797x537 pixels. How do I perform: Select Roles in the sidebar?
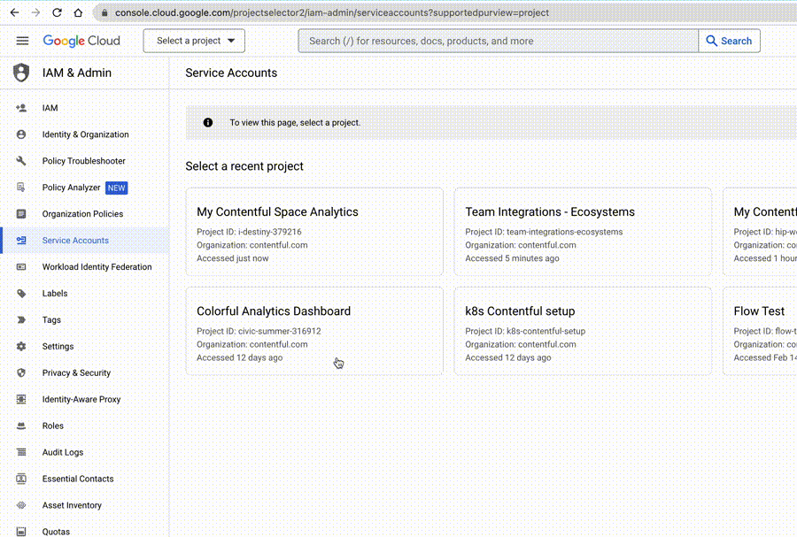pyautogui.click(x=53, y=426)
